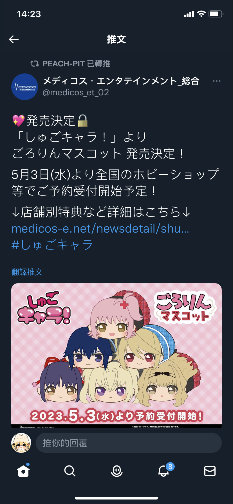Tap your own avatar beside reply box
Viewport: 233px width, 504px height.
point(21,443)
